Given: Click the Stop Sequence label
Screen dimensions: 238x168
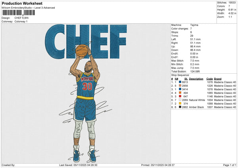Looking at the screenshot, I should (x=180, y=75).
